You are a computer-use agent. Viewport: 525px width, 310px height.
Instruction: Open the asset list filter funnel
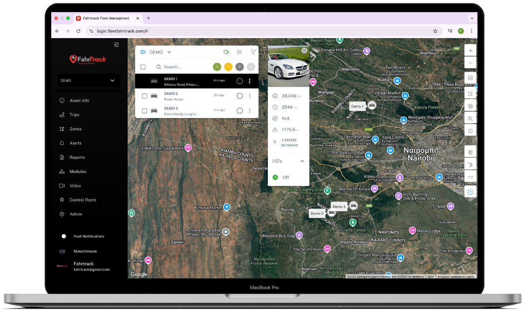253,52
